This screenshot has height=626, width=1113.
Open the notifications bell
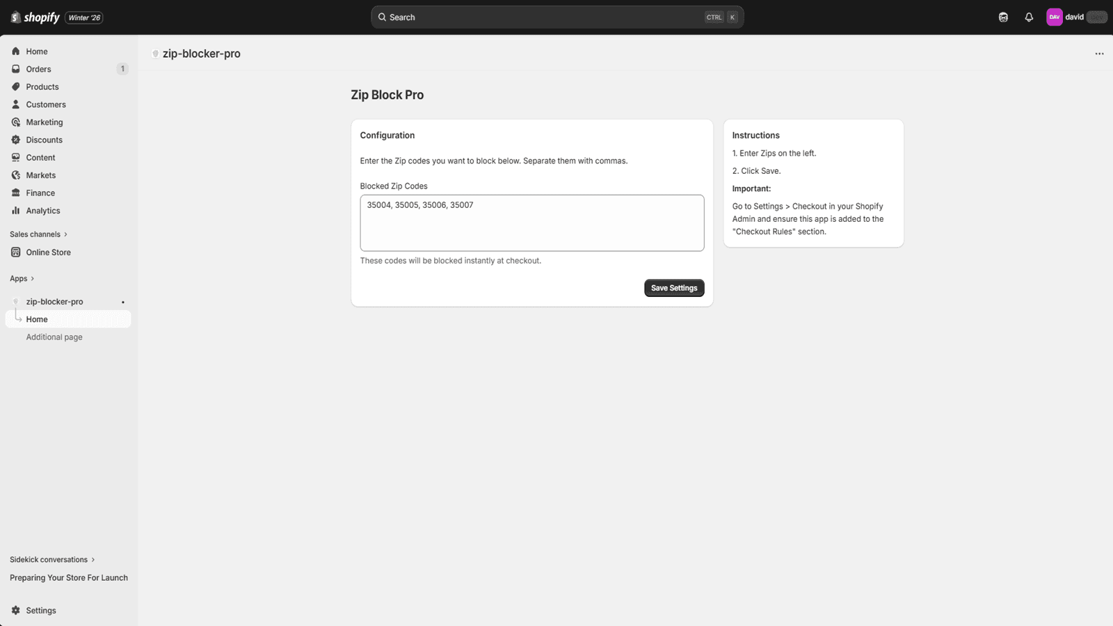point(1029,17)
